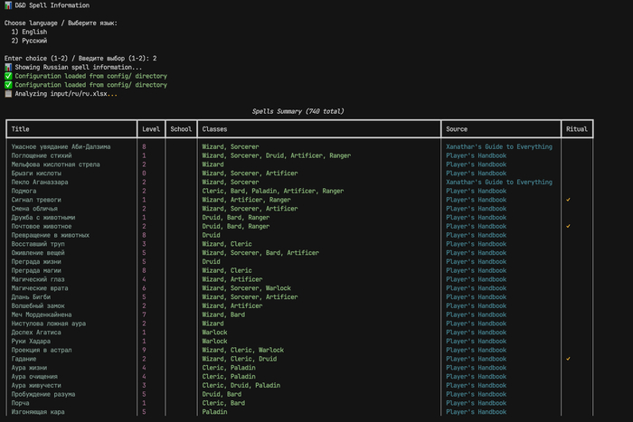Click classes 'Wizard, Sorcerer, Warlock' for Магические врата

point(246,288)
